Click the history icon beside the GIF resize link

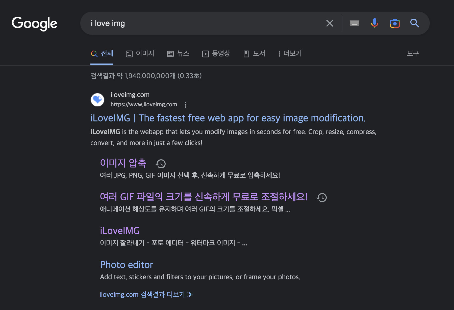click(322, 197)
